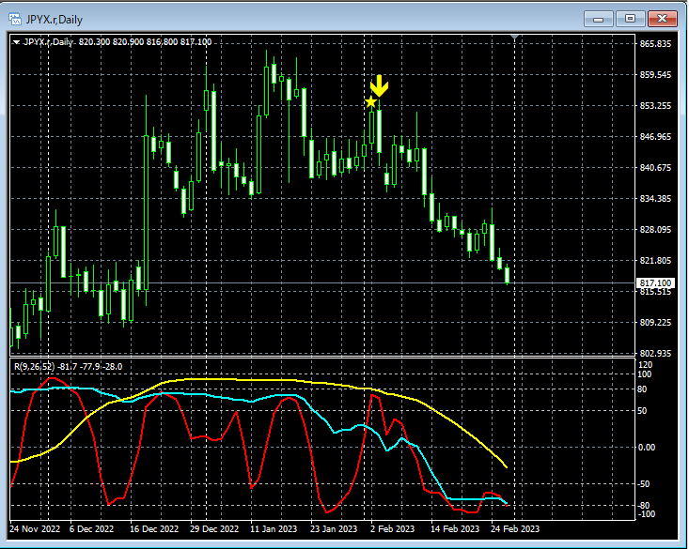Close the JPYX.r,Daily chart window
689x549 pixels.
662,19
